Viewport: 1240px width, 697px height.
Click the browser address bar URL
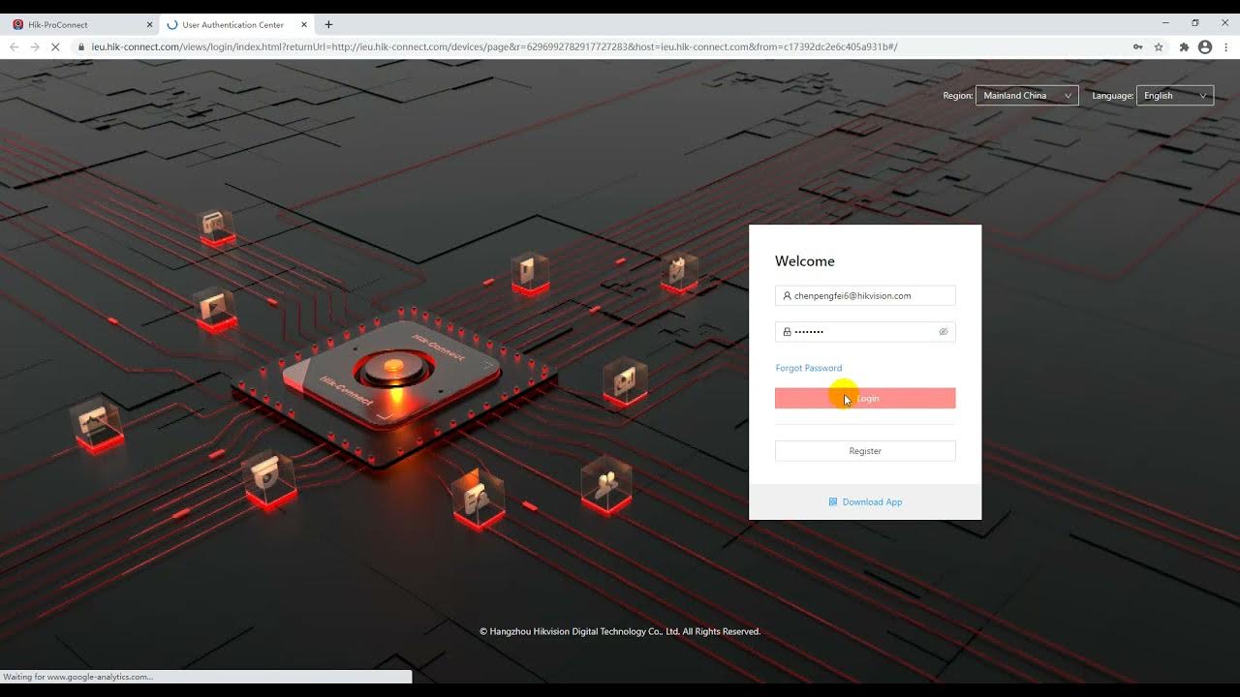(494, 46)
